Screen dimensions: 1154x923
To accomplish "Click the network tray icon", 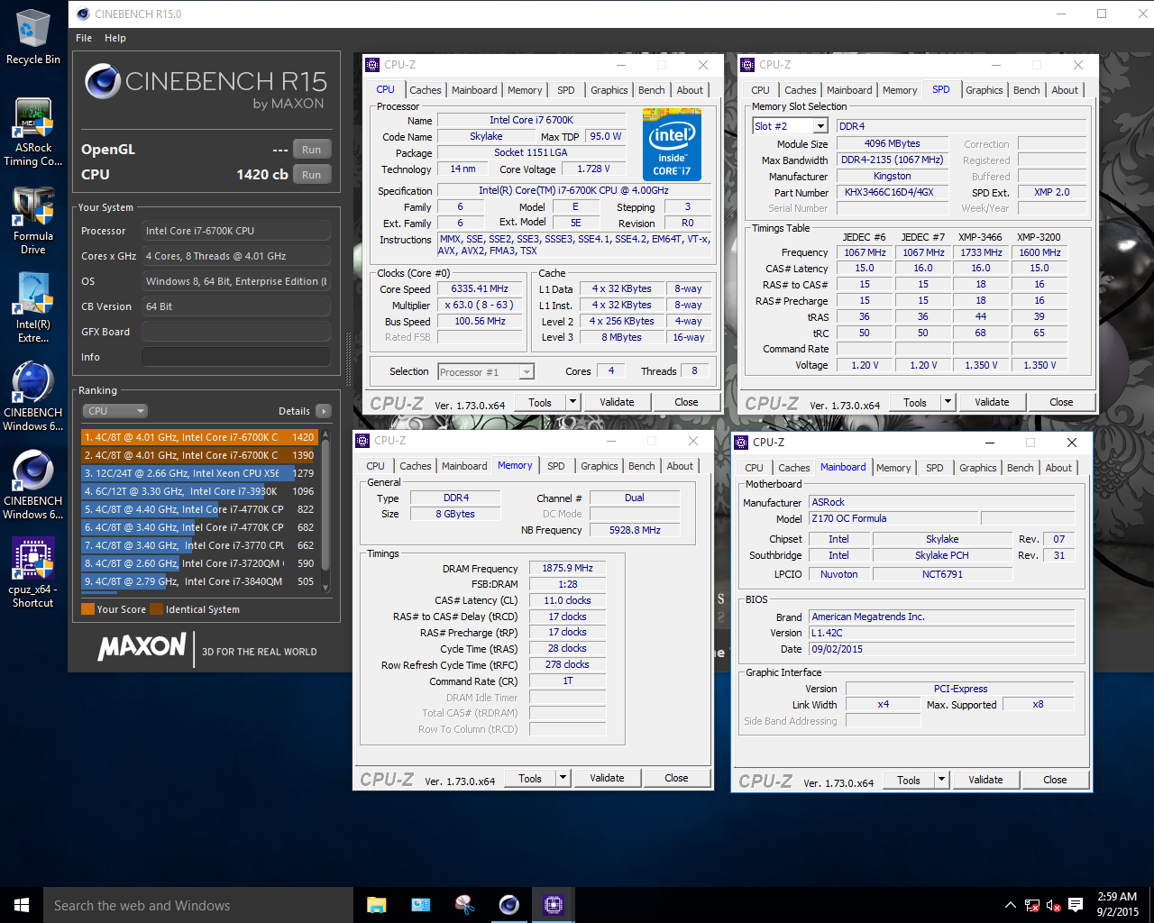I will (x=1032, y=905).
